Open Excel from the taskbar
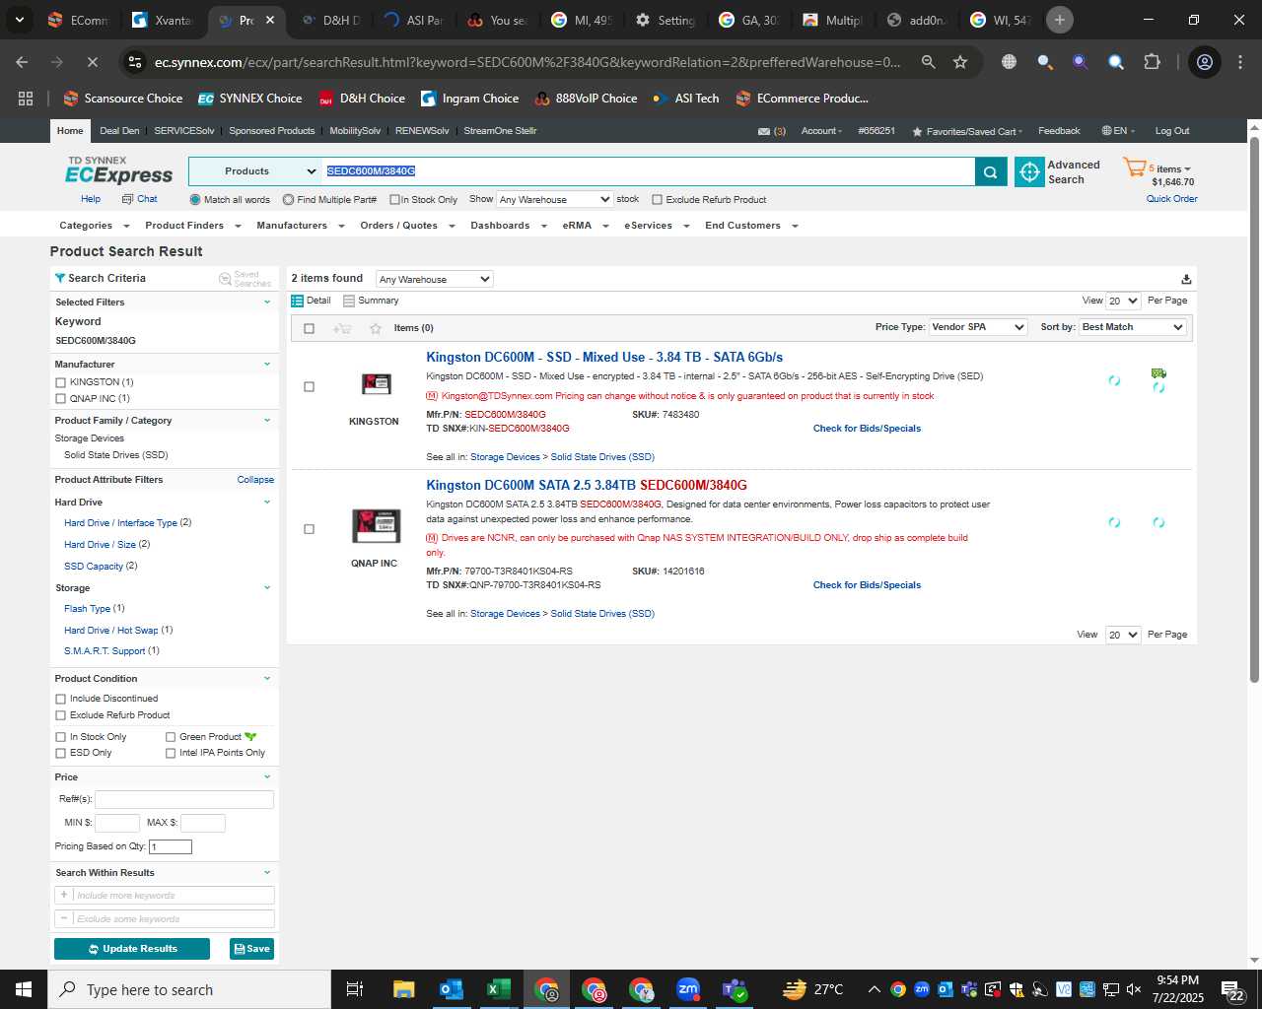 point(499,989)
